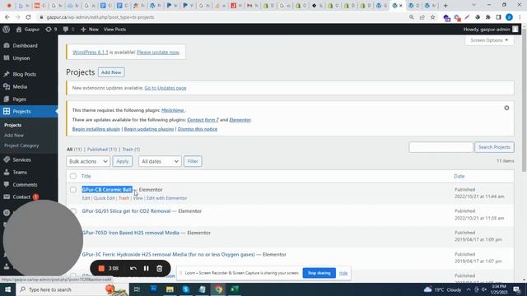This screenshot has width=527, height=296.
Task: Open GPur-CB Ceramic Ball project title
Action: (x=107, y=190)
